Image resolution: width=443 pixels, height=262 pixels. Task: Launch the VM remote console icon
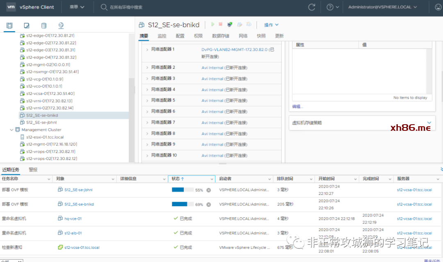tap(230, 25)
